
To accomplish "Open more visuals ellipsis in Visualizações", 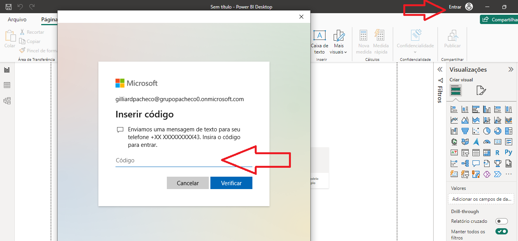I will [x=508, y=174].
